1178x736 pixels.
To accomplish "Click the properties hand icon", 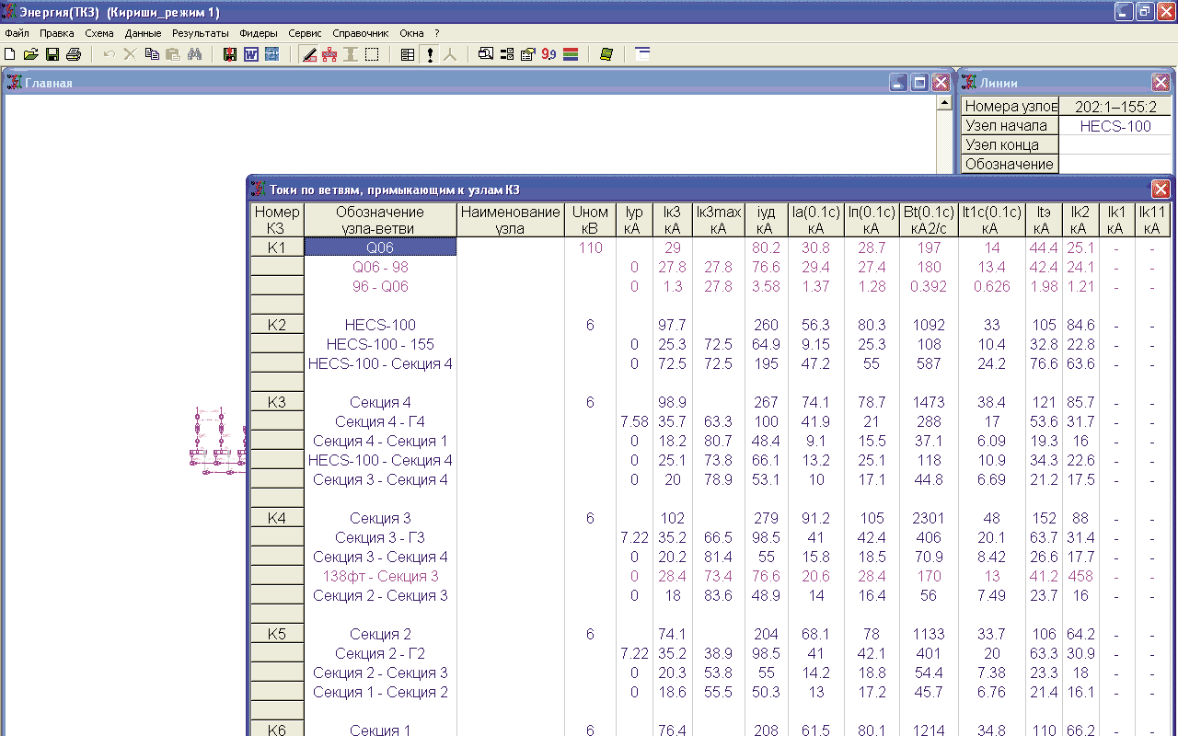I will 527,54.
